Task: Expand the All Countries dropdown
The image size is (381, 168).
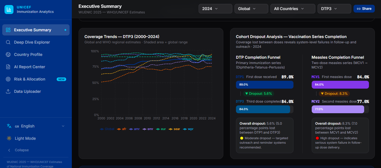Action: click(293, 9)
